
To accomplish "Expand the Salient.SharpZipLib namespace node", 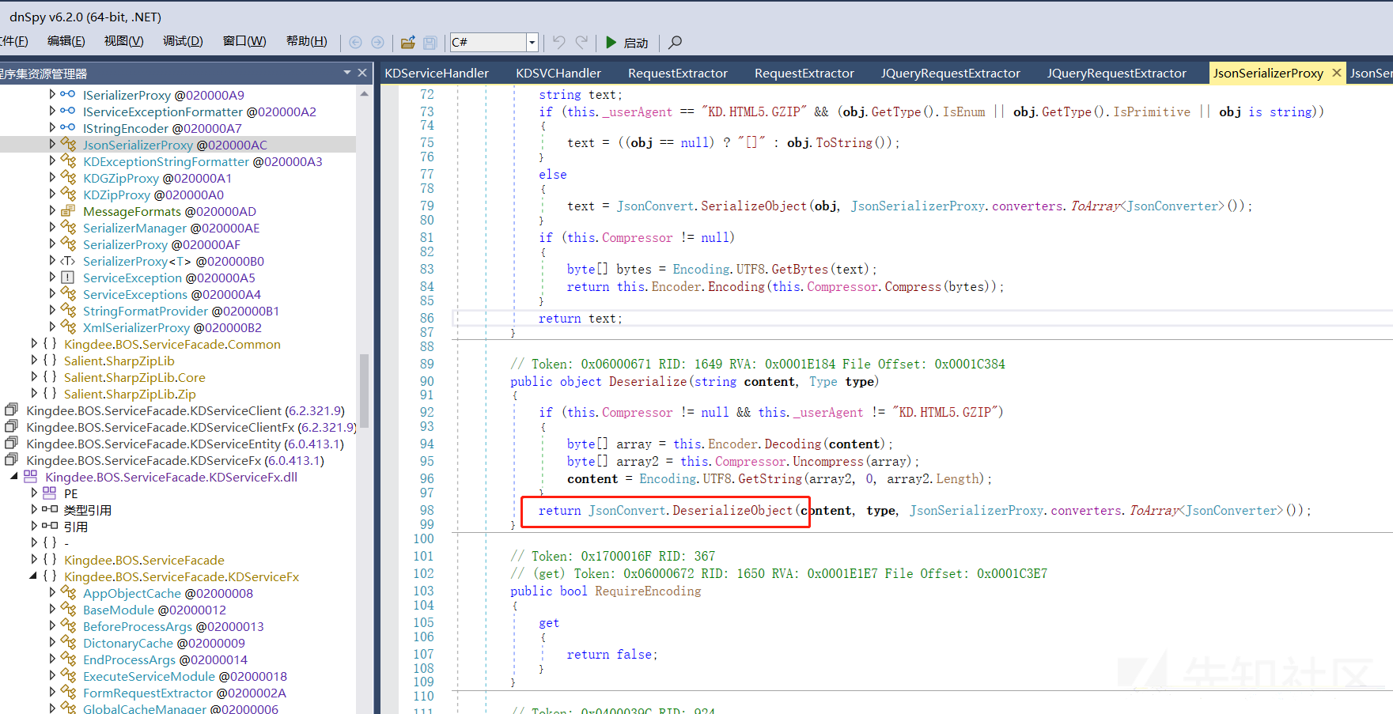I will [33, 360].
